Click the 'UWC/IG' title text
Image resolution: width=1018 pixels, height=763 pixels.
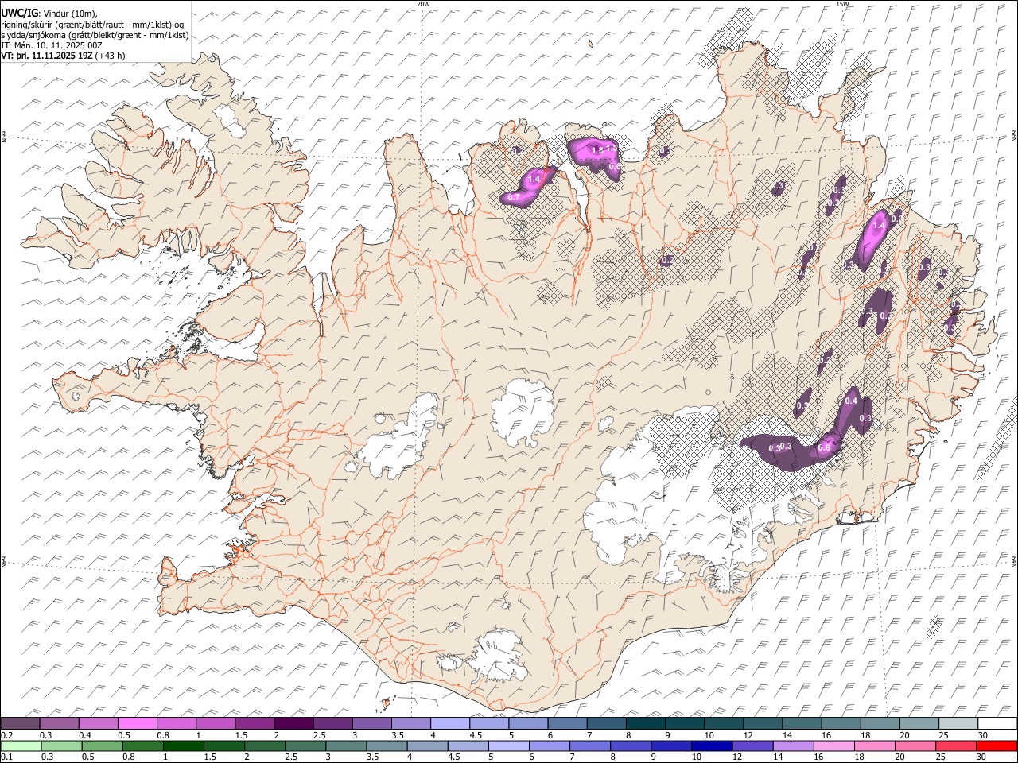[x=19, y=14]
